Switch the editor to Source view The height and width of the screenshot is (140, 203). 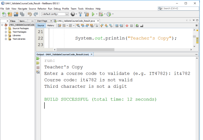point(41,25)
